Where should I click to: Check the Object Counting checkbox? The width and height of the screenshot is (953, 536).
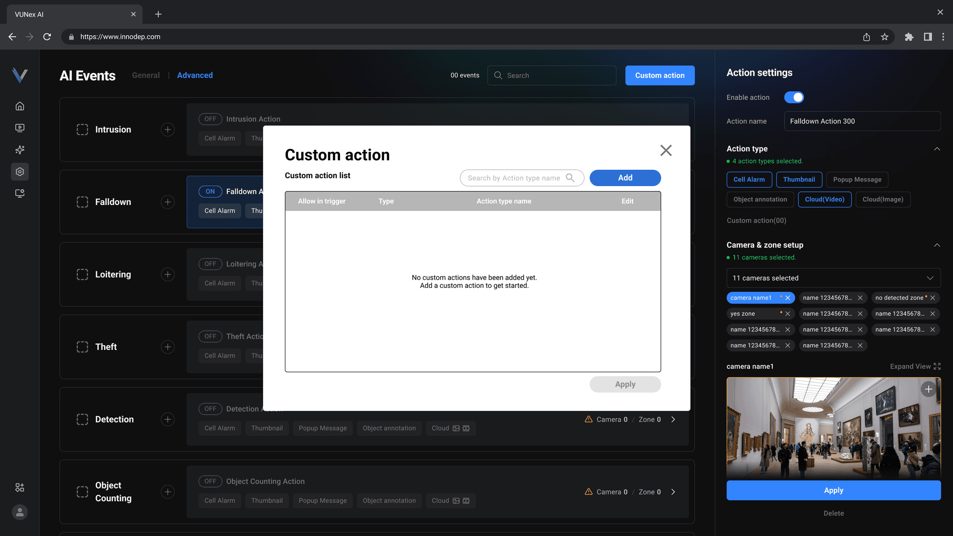click(82, 492)
